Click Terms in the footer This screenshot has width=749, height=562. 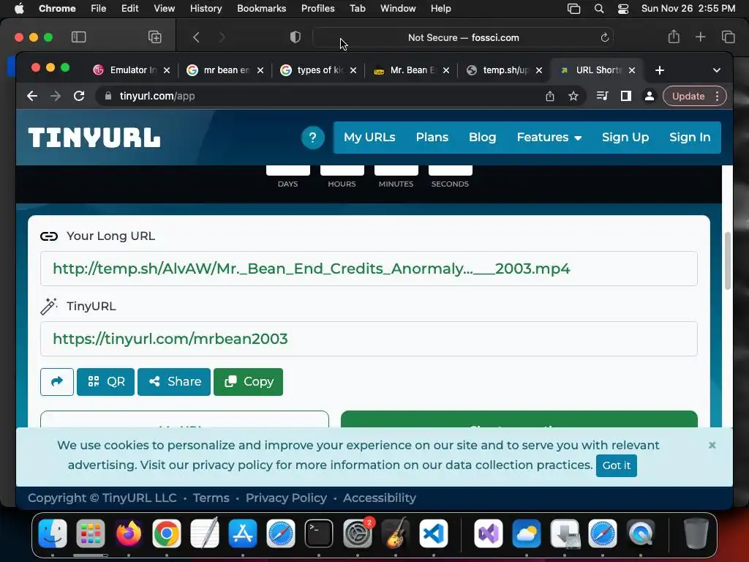[211, 498]
